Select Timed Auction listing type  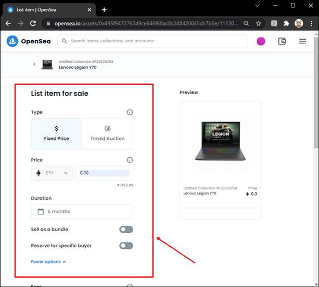107,134
